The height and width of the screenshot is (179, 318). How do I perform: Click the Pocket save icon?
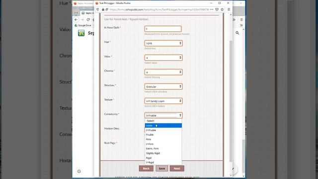coord(217,9)
